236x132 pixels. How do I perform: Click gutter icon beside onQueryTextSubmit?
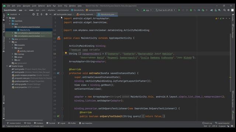tap(58, 116)
